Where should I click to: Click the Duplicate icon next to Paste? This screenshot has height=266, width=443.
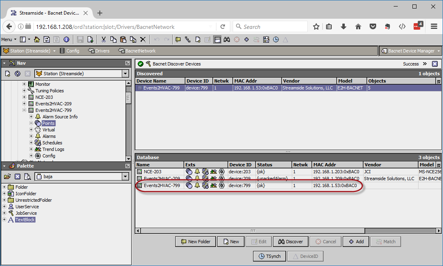click(133, 39)
